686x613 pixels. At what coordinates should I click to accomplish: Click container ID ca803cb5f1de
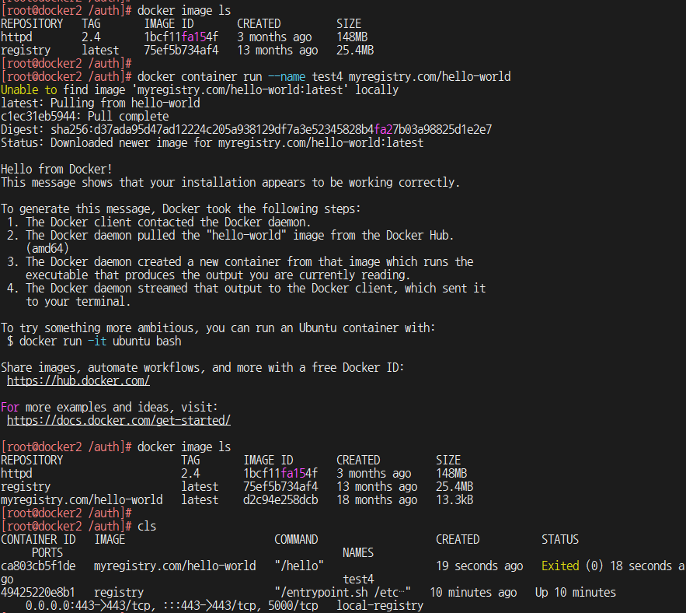point(38,566)
